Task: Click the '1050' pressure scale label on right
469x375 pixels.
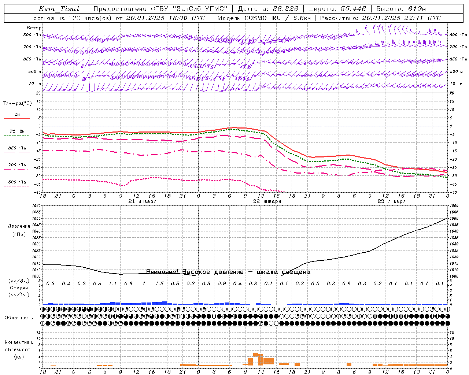Action: tap(454, 219)
